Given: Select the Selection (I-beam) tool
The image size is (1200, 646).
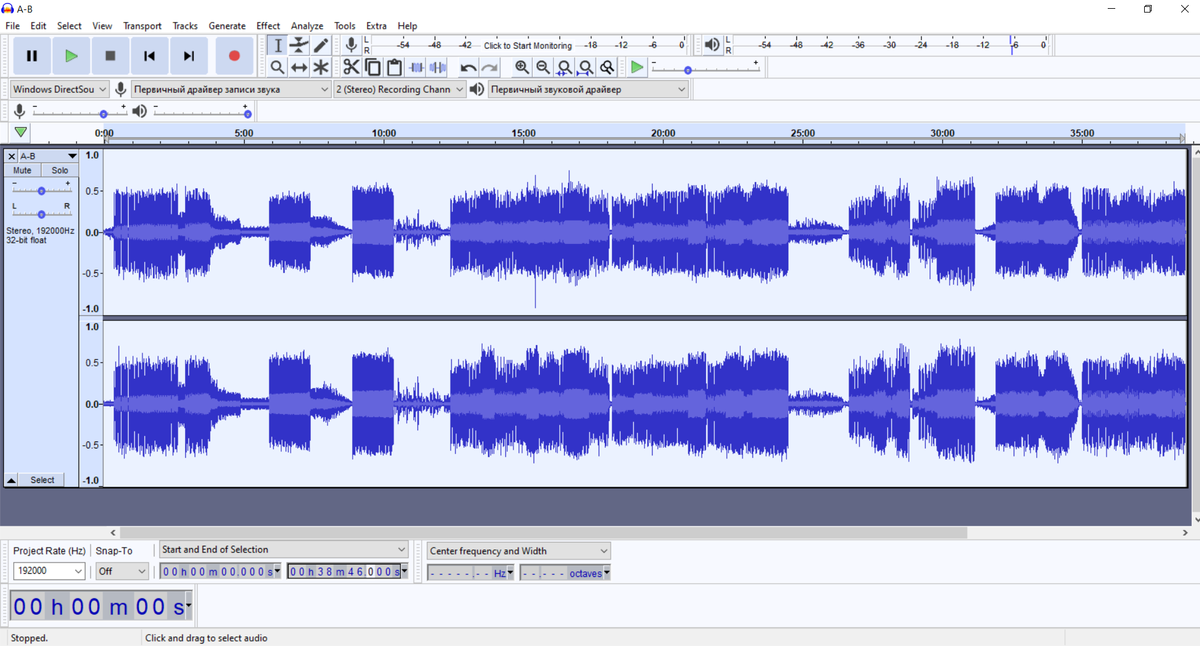Looking at the screenshot, I should click(278, 45).
